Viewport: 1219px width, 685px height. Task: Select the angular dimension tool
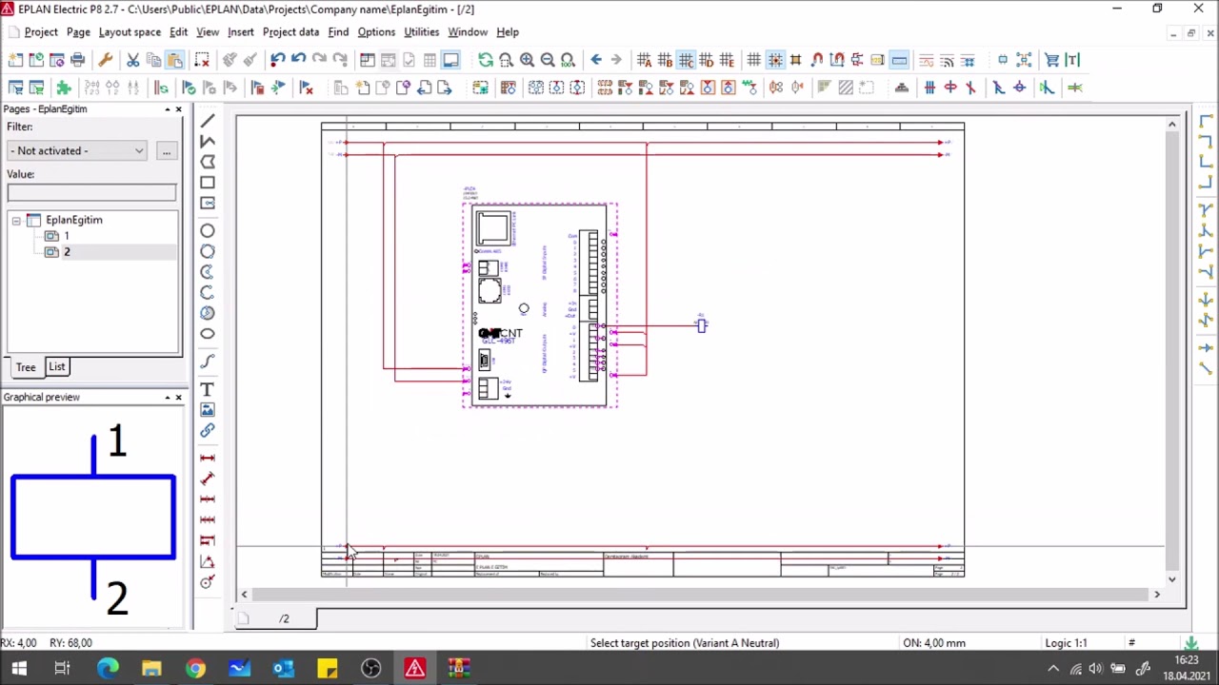[x=208, y=561]
